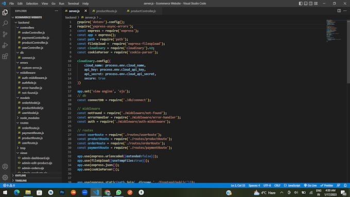Open the Selection menu
350x197 pixels.
32,4
